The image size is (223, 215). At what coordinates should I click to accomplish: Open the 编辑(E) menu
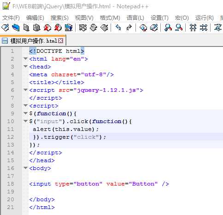click(35, 18)
